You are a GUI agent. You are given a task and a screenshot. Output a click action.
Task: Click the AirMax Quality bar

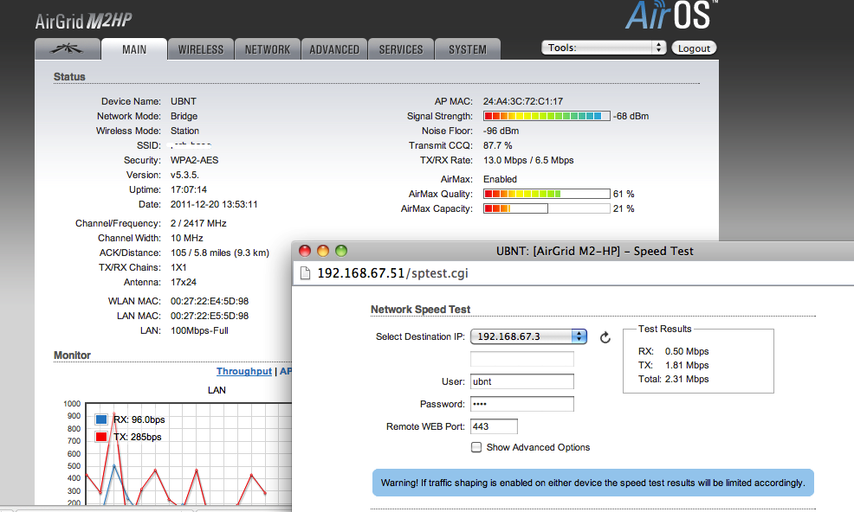tap(547, 194)
